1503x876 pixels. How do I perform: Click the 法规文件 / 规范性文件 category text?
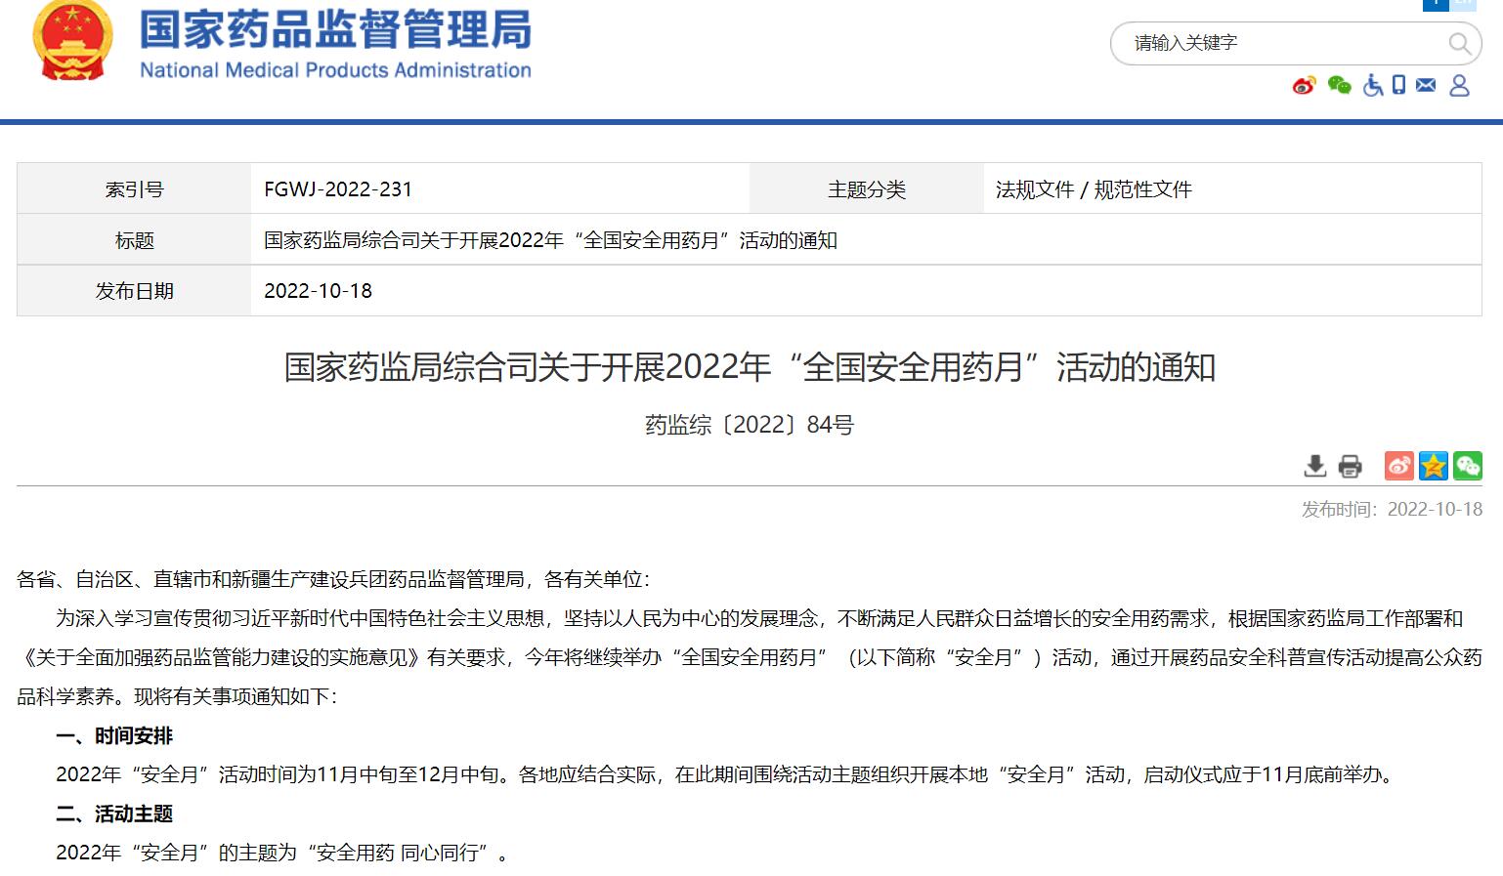(x=1094, y=189)
